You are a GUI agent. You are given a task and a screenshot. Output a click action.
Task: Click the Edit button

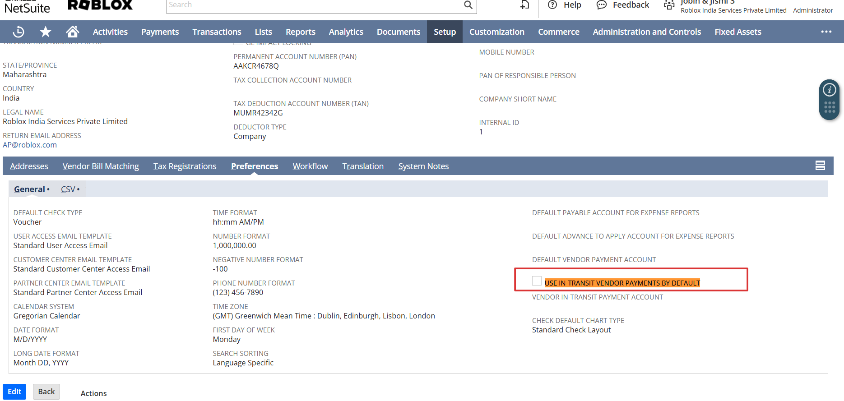[x=14, y=392]
